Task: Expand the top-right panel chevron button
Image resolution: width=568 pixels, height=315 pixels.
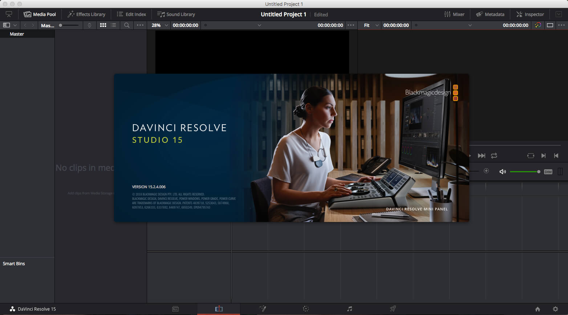Action: coord(559,15)
